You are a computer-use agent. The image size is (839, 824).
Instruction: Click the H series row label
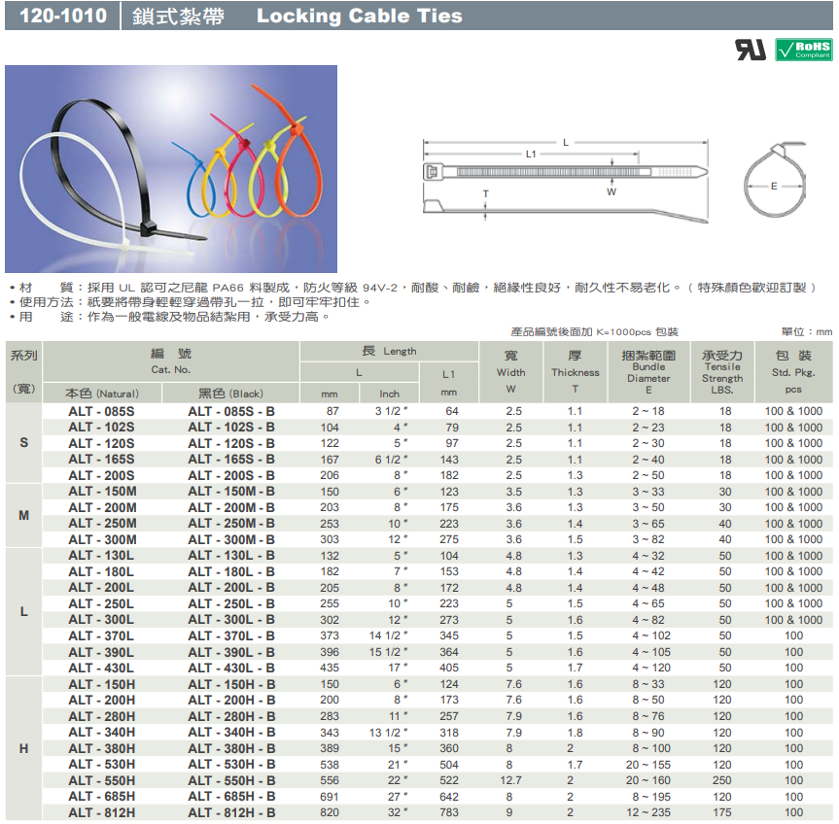23,748
